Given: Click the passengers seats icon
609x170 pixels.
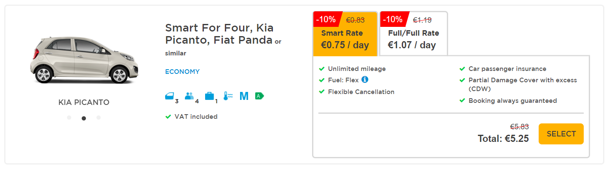Looking at the screenshot, I should point(189,96).
